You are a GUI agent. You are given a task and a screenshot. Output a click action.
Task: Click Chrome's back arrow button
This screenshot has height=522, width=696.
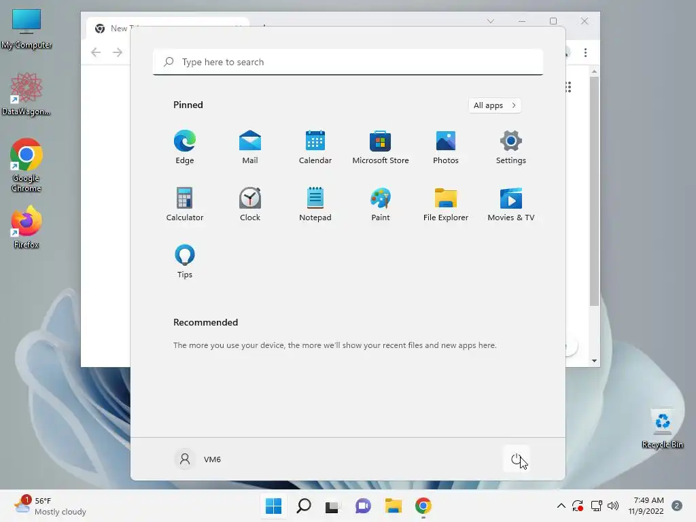tap(96, 52)
